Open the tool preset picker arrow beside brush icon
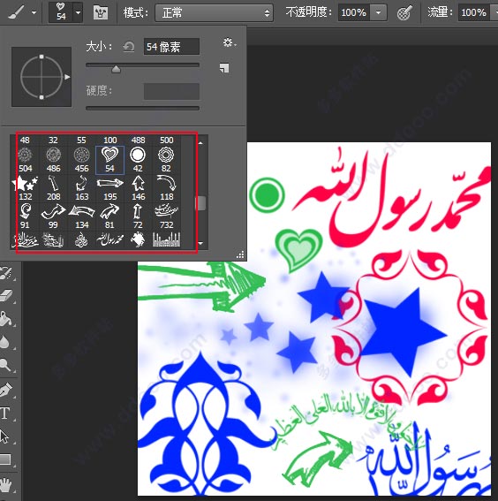Screen dimensions: 498x501 coord(34,12)
